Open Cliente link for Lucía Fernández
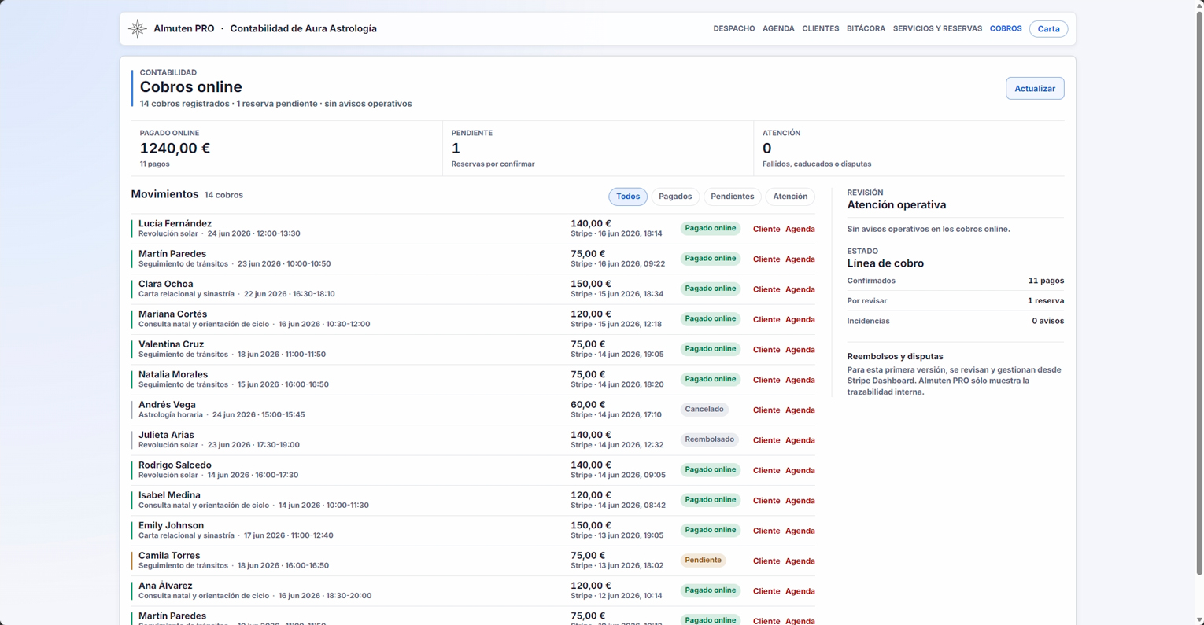The height and width of the screenshot is (625, 1204). click(766, 229)
